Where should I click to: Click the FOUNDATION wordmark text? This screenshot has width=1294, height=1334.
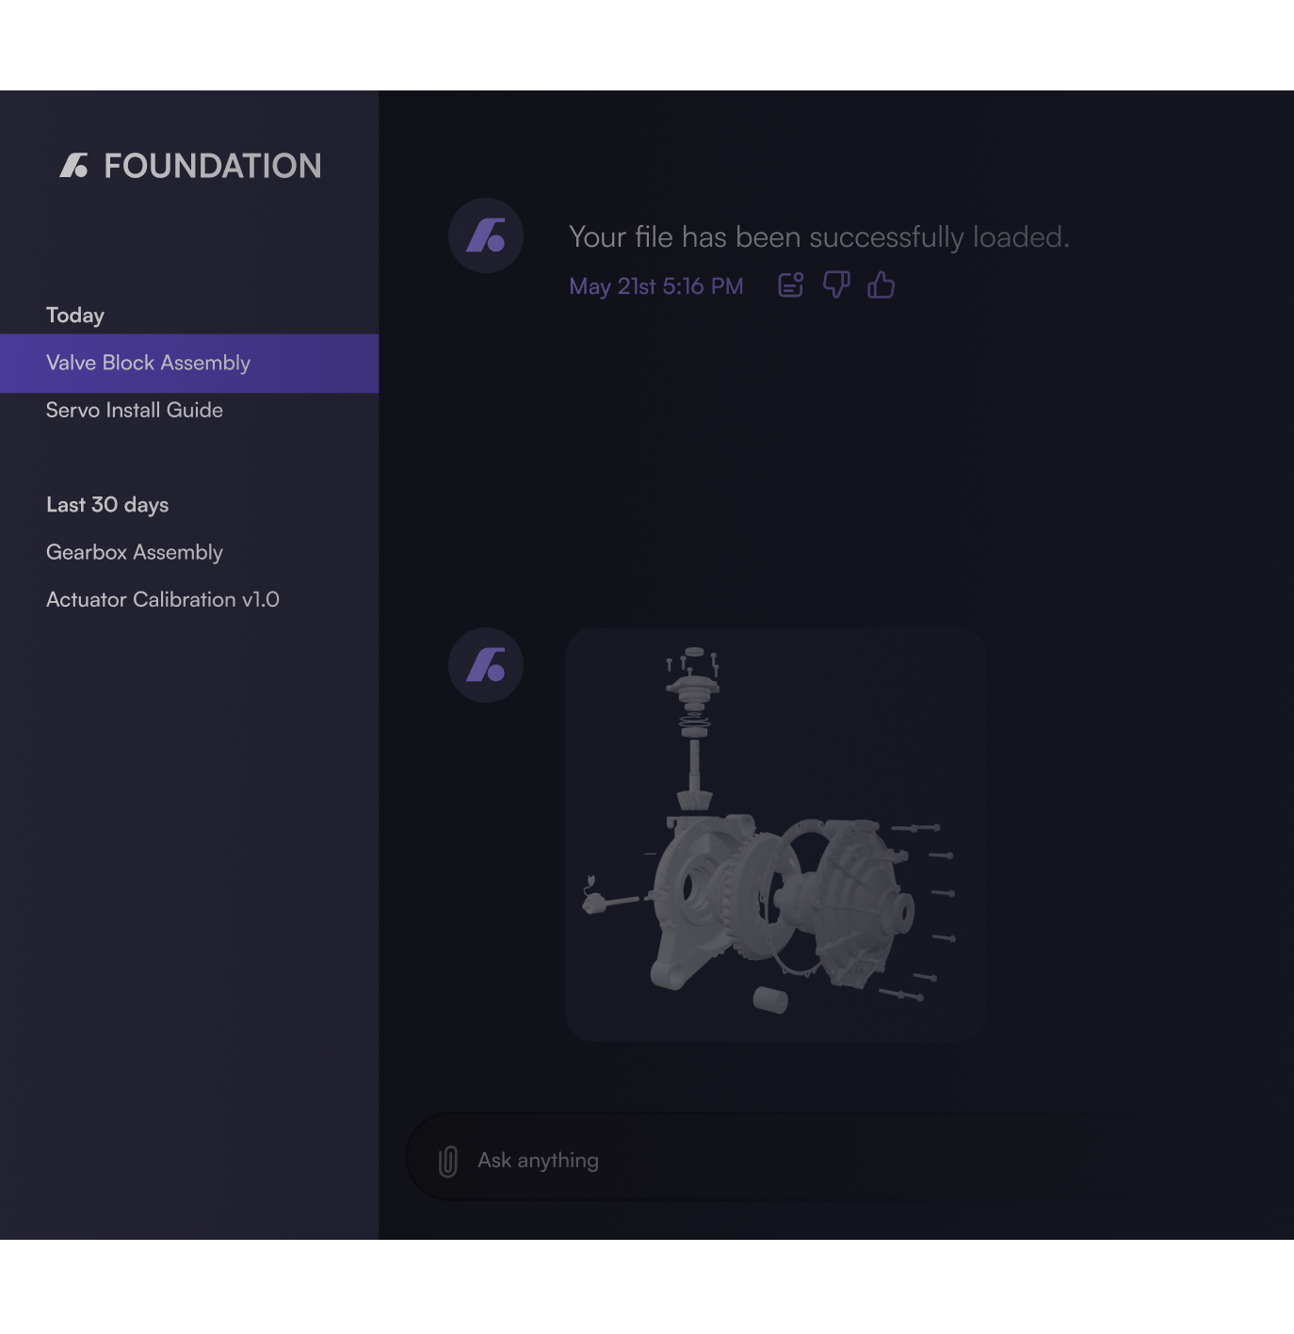coord(213,166)
